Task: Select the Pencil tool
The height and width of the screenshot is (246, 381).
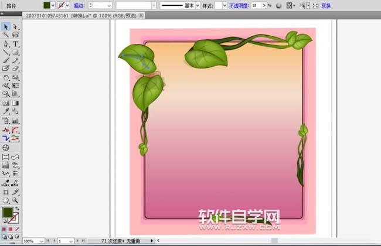Action: (x=15, y=60)
